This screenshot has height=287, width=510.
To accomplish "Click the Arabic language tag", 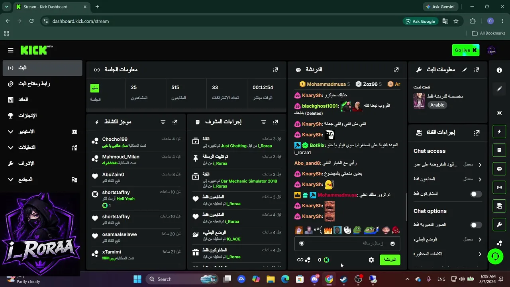I will pyautogui.click(x=437, y=105).
